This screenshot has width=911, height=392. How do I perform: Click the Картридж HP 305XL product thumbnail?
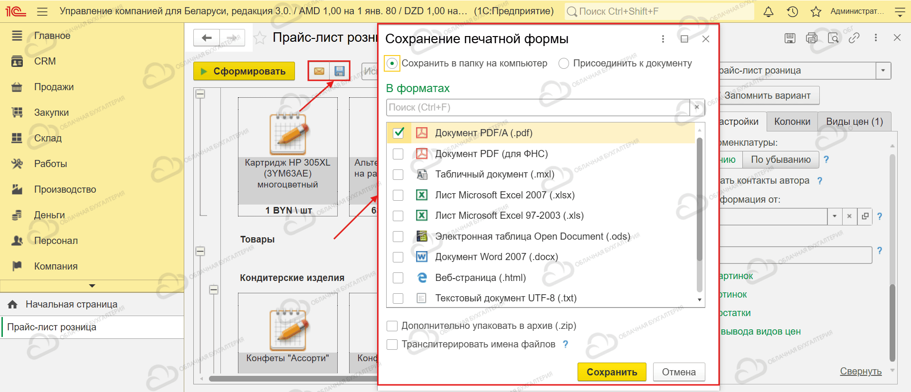[288, 135]
